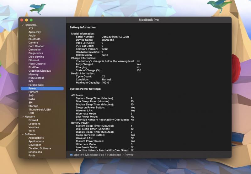Select FireWire in the sidebar
The height and width of the screenshot is (174, 251).
(34, 67)
